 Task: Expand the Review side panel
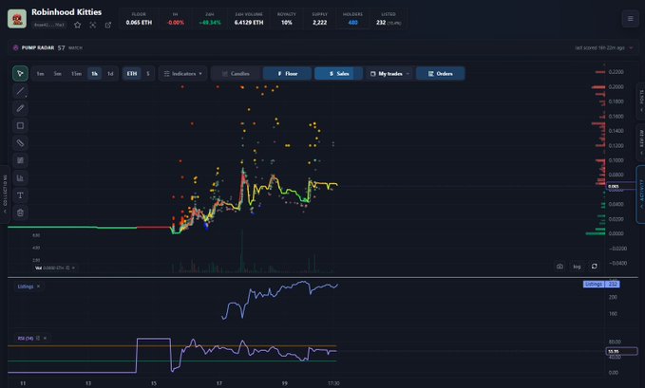click(641, 142)
